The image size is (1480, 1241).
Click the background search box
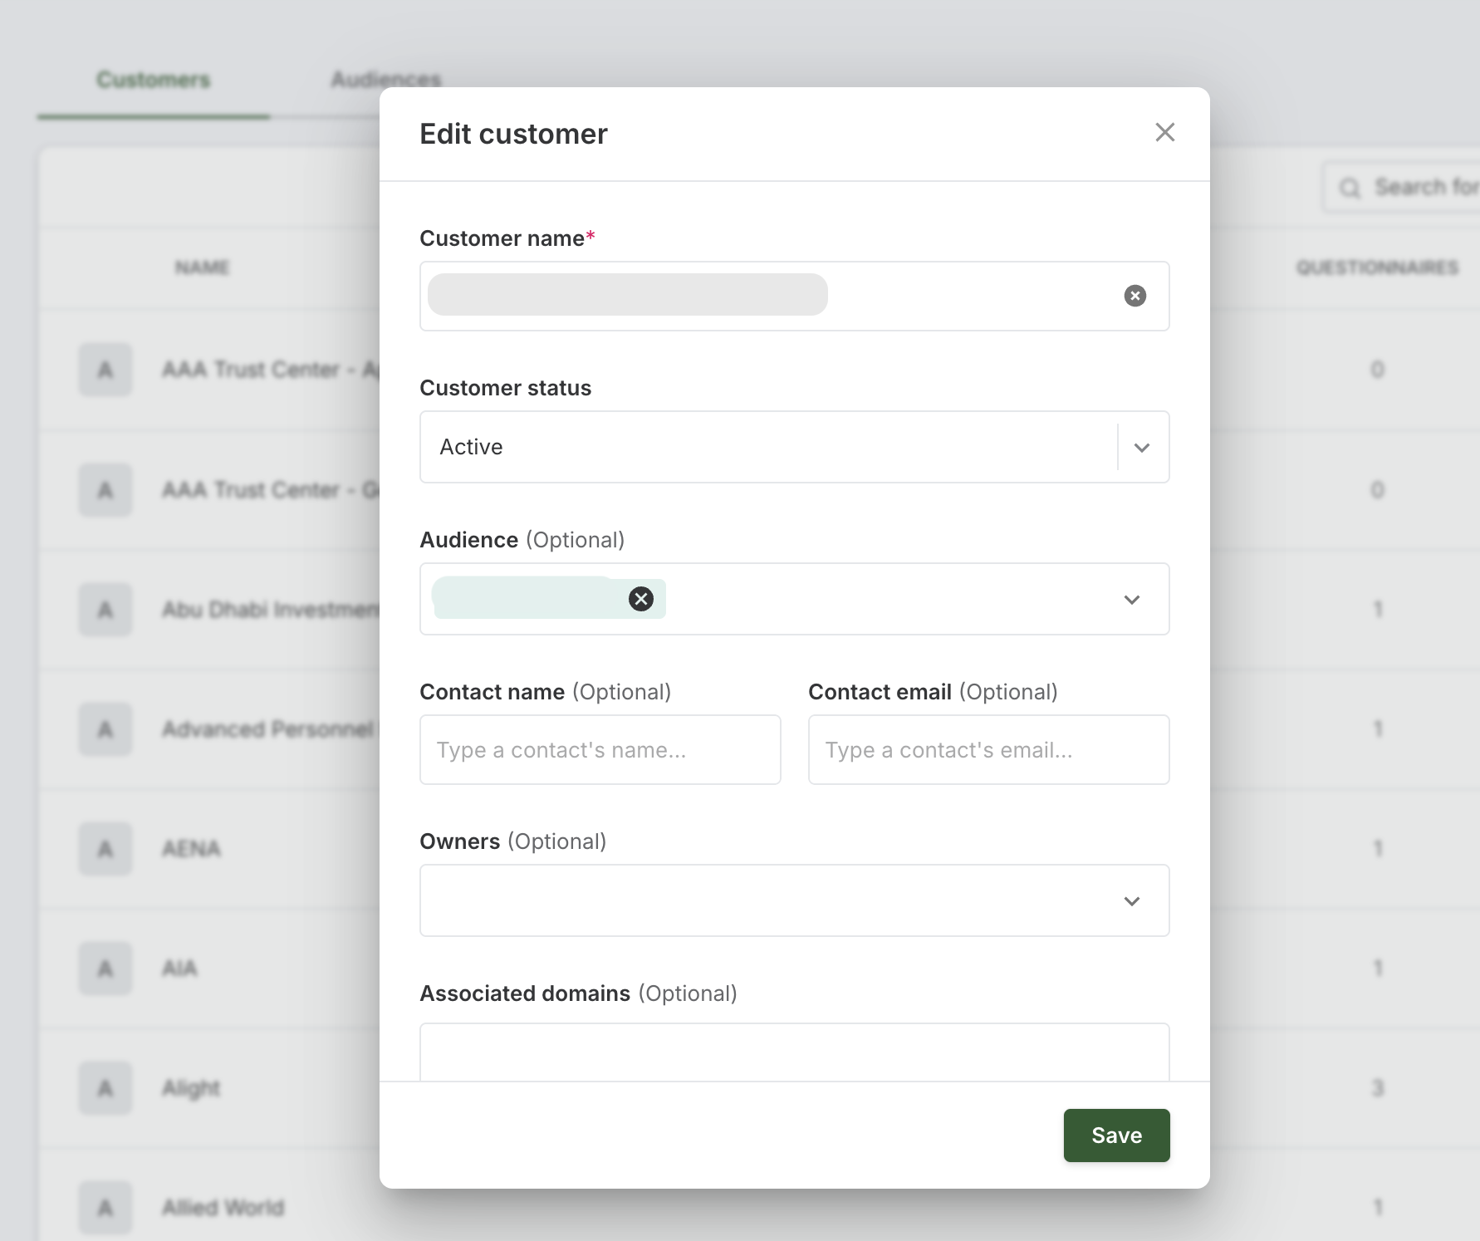tap(1401, 188)
